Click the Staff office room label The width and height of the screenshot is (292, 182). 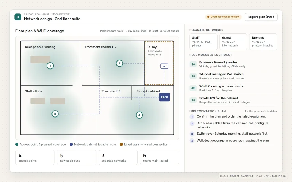34,91
